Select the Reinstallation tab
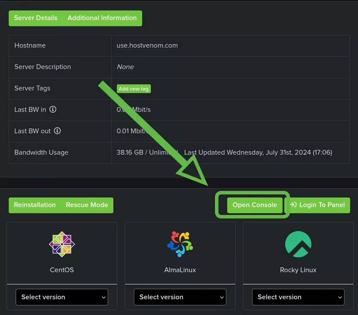Screen dimensions: 358x315 click(x=35, y=205)
